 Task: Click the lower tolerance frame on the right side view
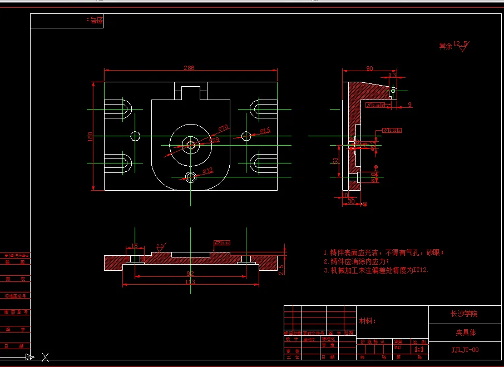click(x=392, y=131)
